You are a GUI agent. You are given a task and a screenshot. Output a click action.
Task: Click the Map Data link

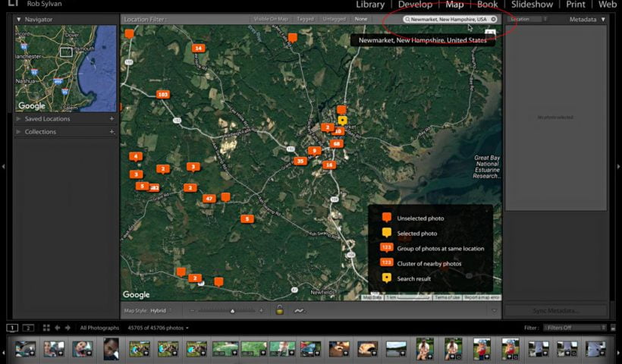coord(372,297)
